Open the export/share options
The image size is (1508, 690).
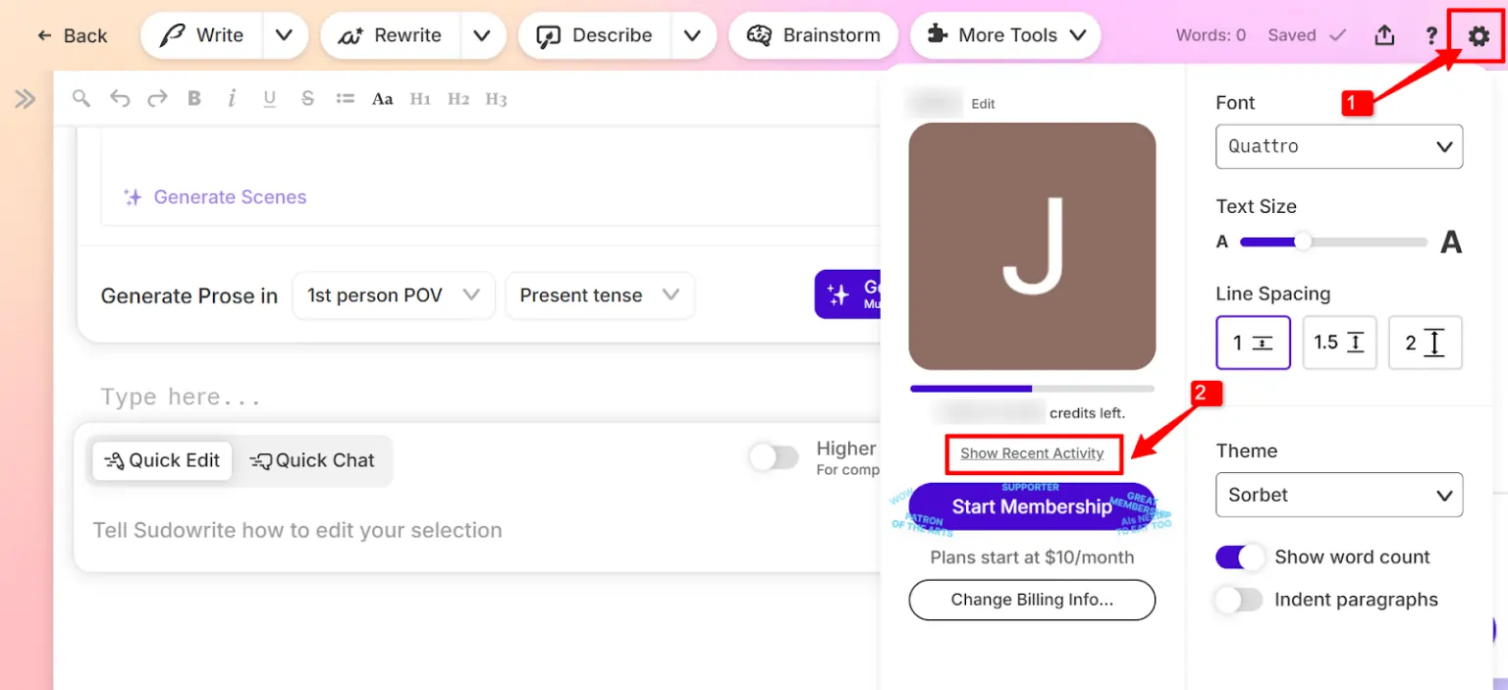coord(1384,34)
